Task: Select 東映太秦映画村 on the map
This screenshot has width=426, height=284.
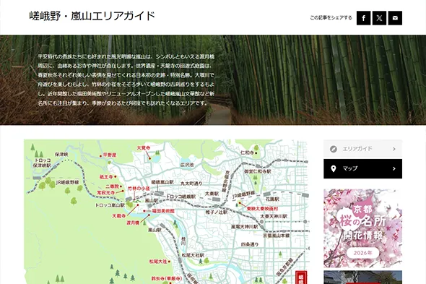Action: point(262,209)
